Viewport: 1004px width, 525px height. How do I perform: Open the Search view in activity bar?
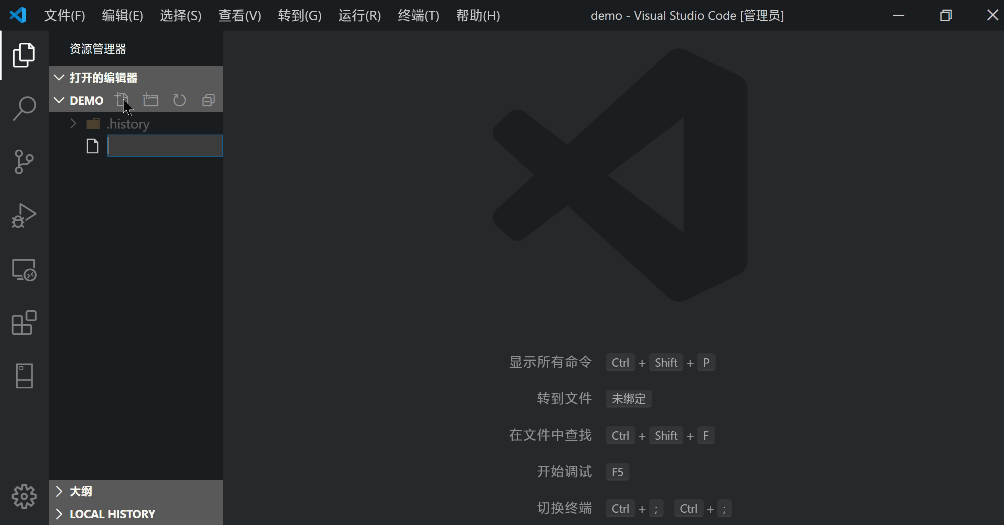click(24, 108)
